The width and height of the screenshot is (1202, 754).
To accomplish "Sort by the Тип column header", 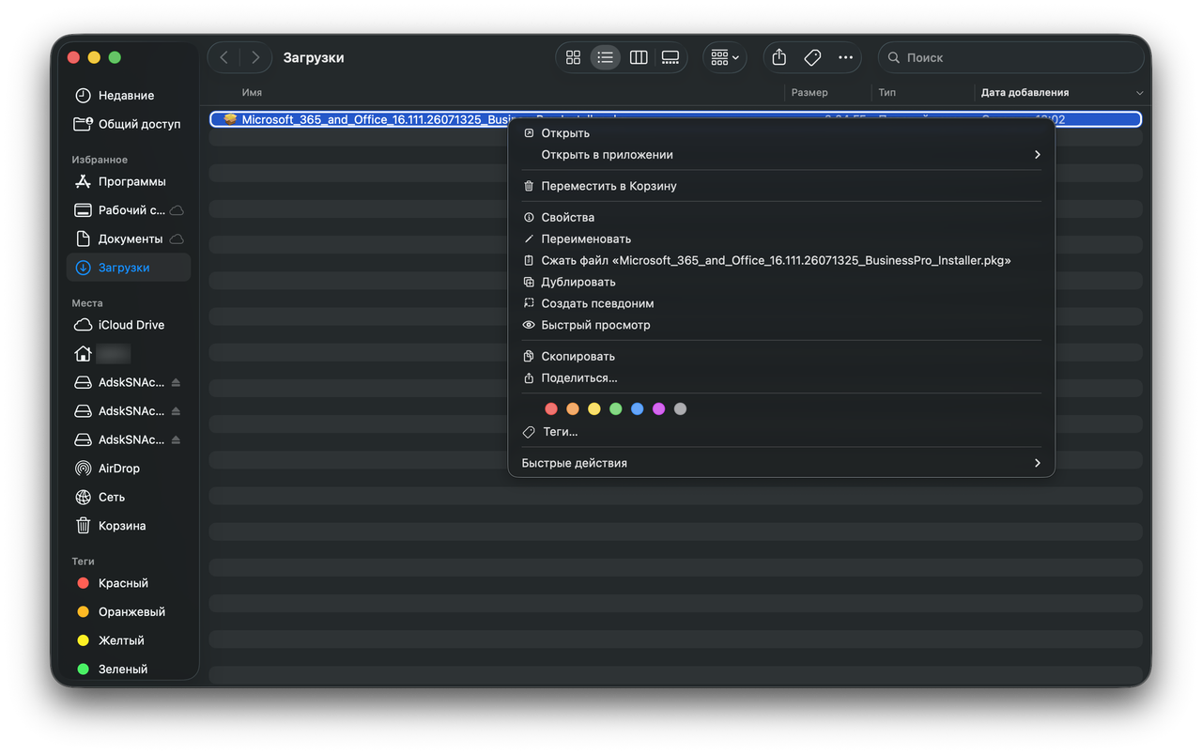I will point(887,93).
